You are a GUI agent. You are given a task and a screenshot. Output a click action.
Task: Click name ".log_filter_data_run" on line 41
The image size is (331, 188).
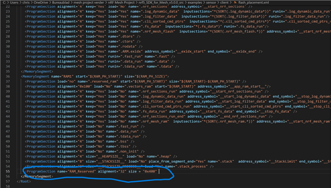(162, 101)
